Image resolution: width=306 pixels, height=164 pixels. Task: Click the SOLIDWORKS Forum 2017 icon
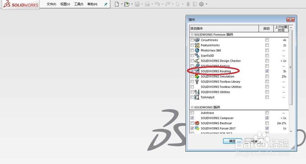197,128
